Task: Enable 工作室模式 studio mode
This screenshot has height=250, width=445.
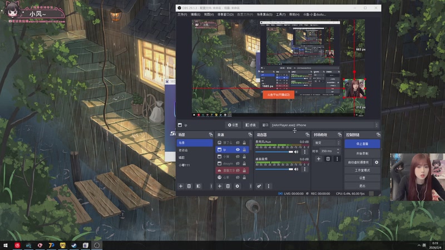Action: point(362,170)
